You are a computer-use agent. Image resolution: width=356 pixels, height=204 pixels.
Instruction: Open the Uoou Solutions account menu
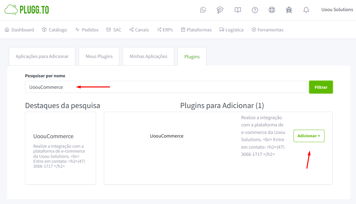[x=337, y=9]
